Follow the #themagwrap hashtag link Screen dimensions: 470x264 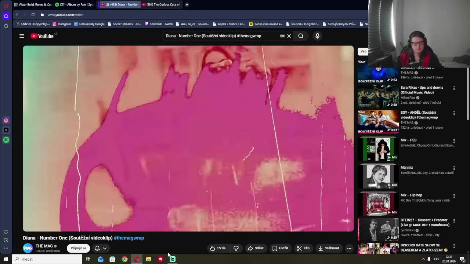point(129,238)
